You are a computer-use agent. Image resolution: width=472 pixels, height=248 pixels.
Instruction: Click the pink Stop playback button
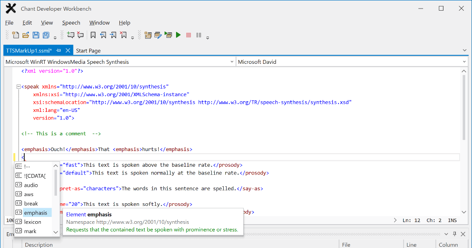point(188,35)
